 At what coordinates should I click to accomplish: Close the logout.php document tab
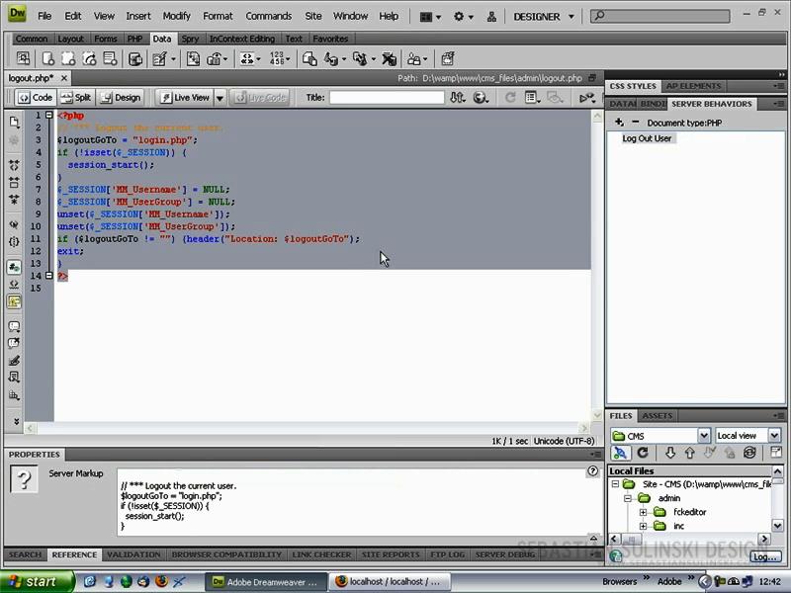click(x=64, y=78)
